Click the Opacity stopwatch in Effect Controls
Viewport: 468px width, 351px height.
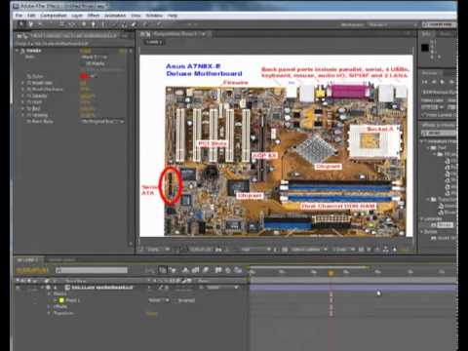click(x=29, y=96)
